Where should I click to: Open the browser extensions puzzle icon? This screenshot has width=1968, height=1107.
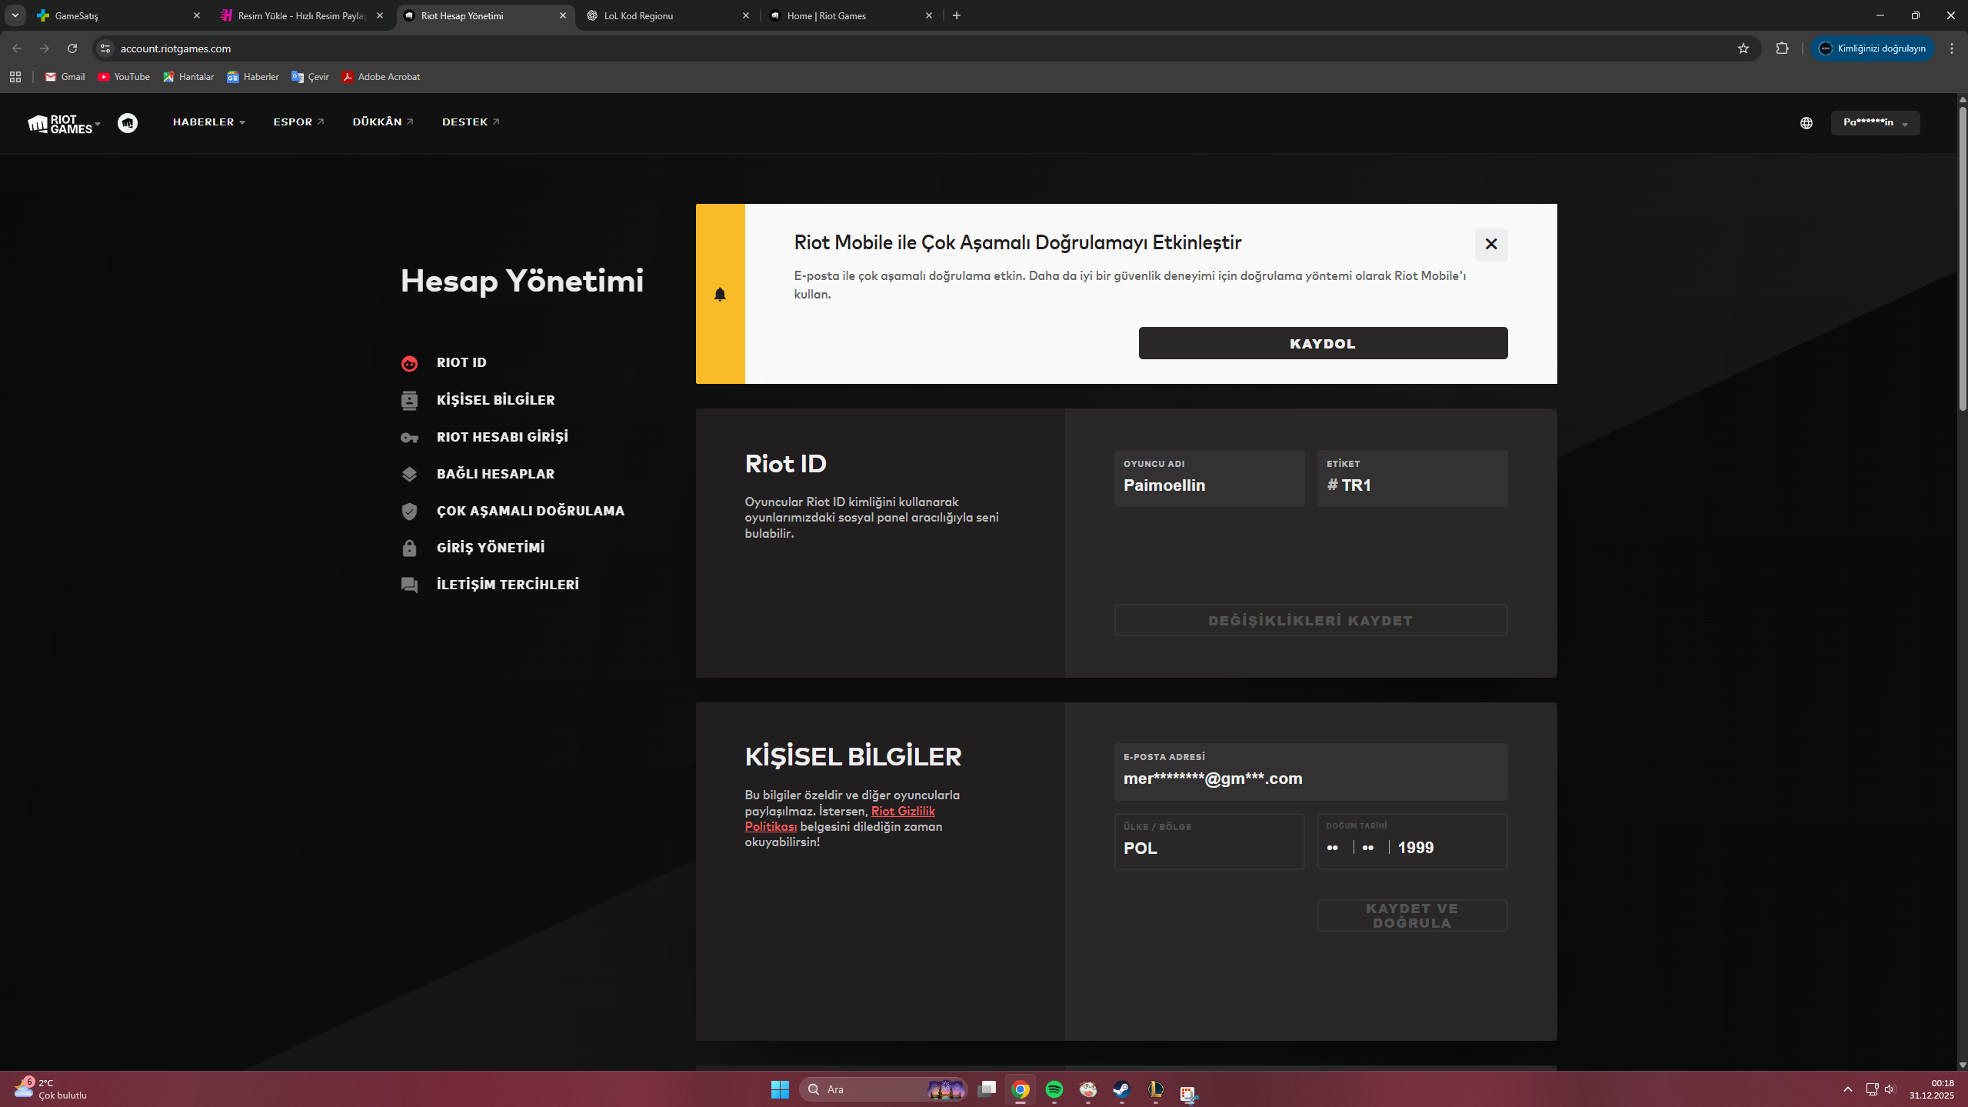(1782, 48)
